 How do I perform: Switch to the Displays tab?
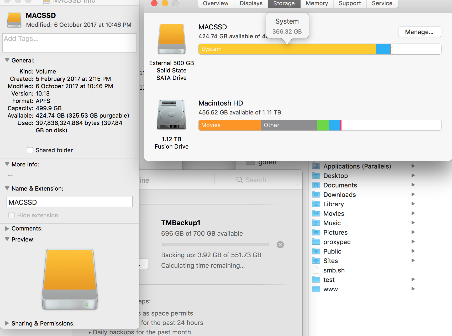251,4
